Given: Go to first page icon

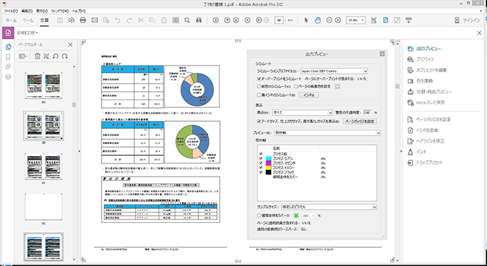Looking at the screenshot, I should coord(216,20).
